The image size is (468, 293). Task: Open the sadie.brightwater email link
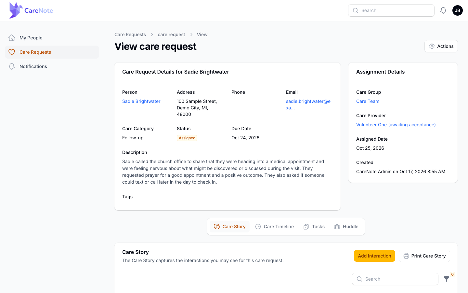click(308, 105)
